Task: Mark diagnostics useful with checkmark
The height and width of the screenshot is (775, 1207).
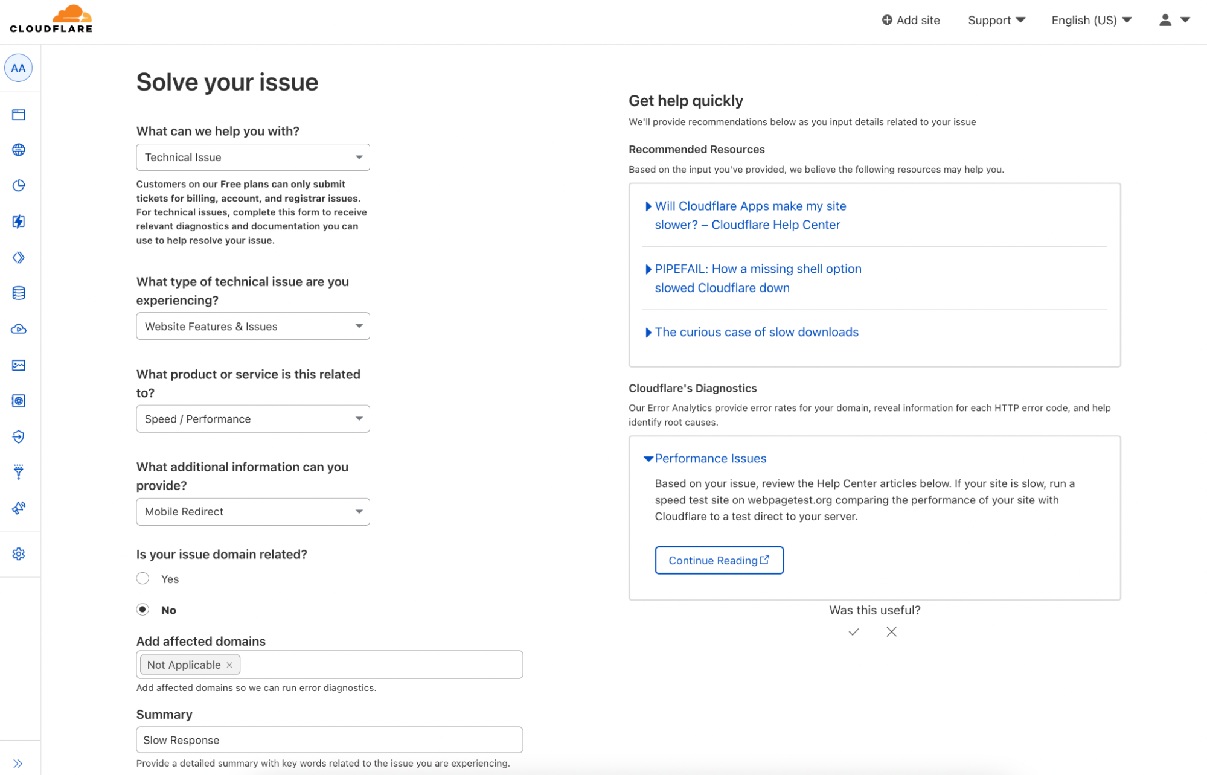Action: click(x=853, y=632)
